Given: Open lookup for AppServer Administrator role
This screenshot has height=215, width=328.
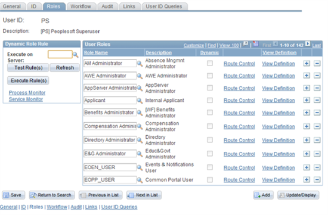Looking at the screenshot, I should [140, 88].
